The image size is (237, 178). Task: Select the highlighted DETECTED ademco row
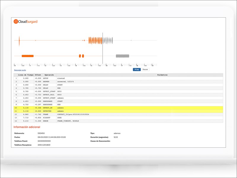click(x=118, y=111)
